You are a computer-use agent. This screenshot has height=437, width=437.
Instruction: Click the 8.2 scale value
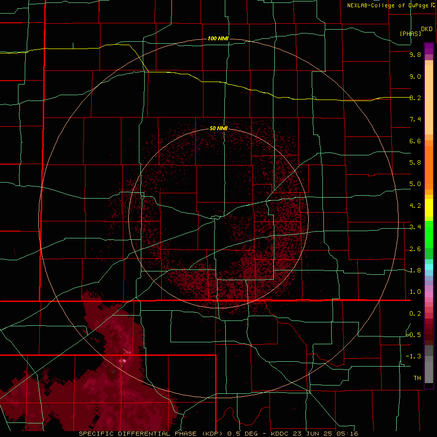click(415, 98)
